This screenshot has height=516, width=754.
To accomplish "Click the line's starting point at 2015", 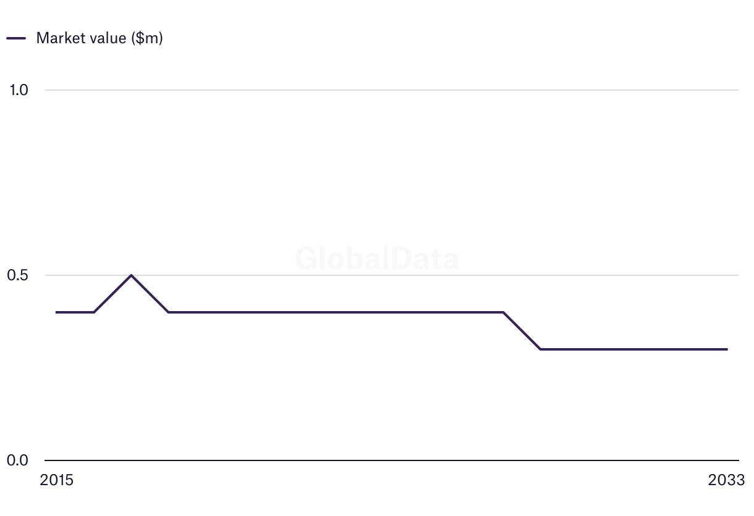I will click(57, 312).
